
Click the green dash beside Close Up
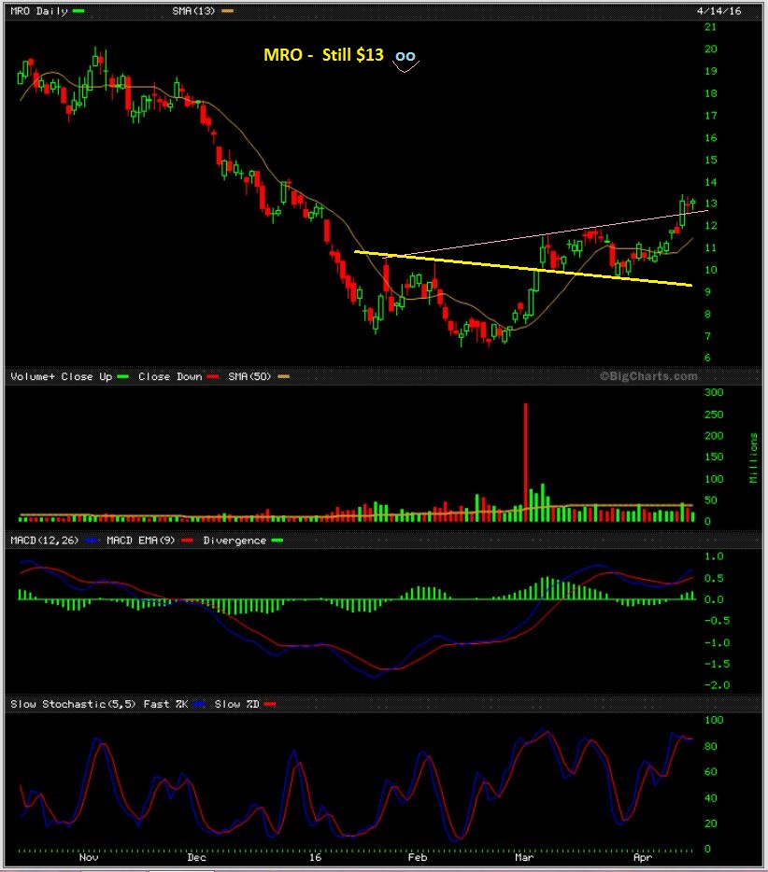click(x=123, y=376)
